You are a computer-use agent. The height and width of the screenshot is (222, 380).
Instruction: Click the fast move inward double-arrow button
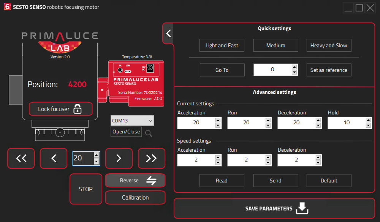pyautogui.click(x=21, y=158)
